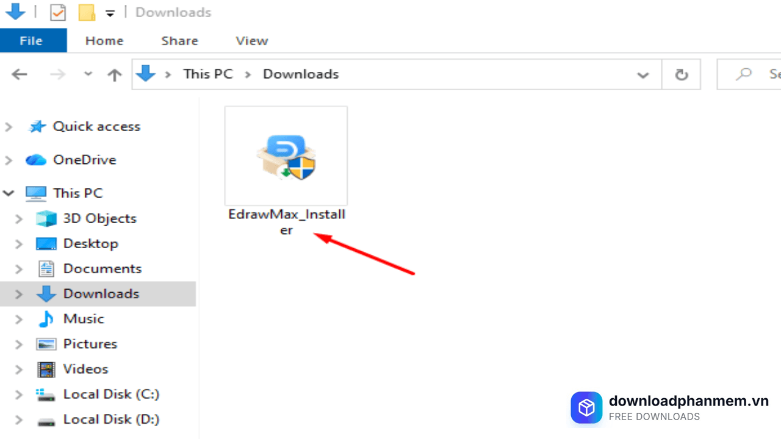Viewport: 781px width, 439px height.
Task: Click inside the search box
Action: click(749, 74)
